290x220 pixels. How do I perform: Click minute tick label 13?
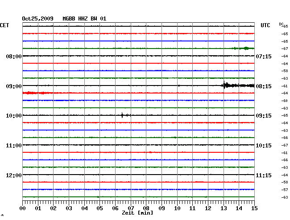[224, 208]
